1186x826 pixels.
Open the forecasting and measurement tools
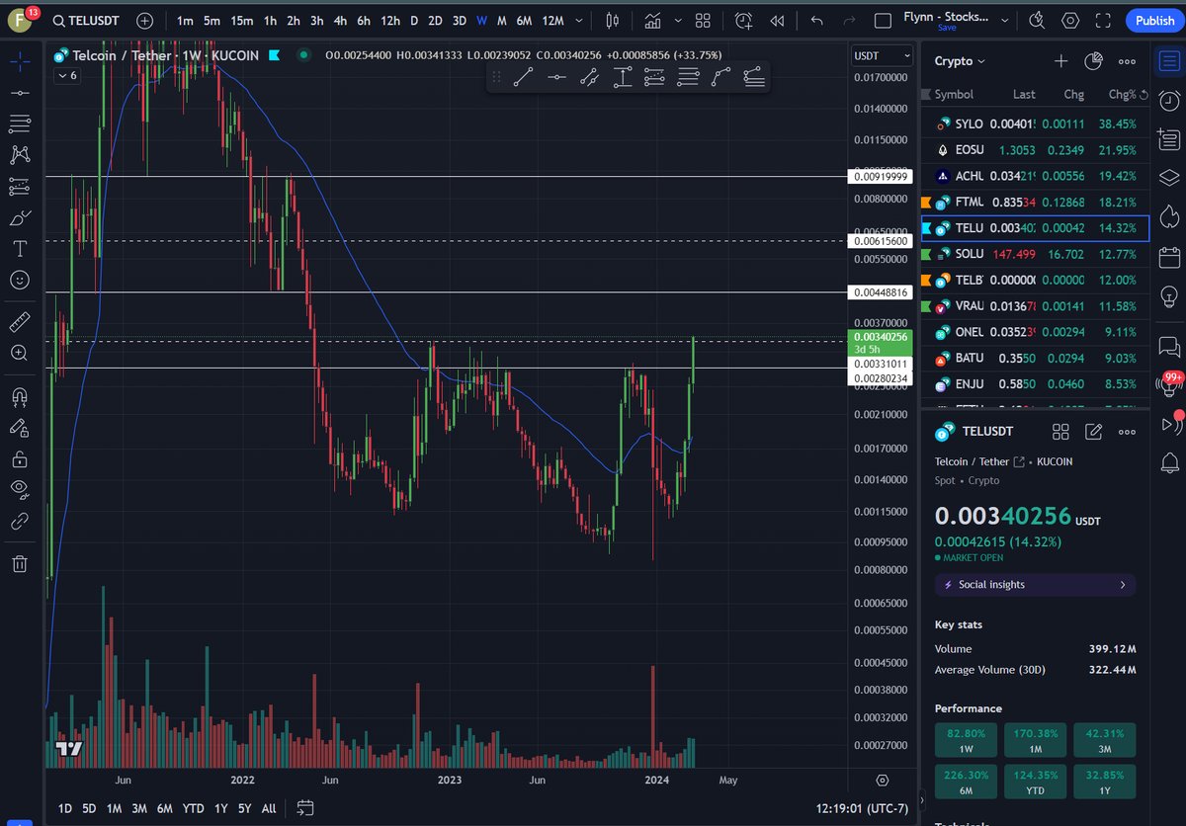tap(19, 186)
